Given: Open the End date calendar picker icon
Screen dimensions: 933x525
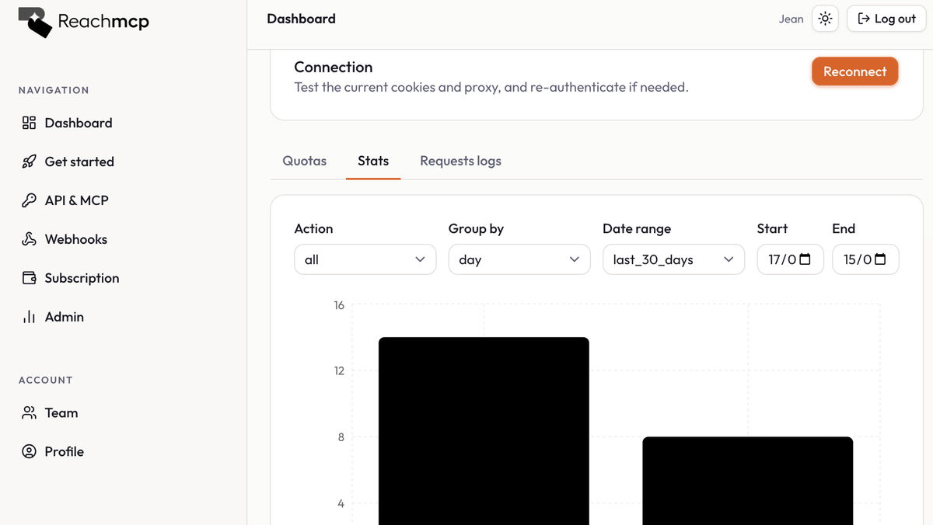Looking at the screenshot, I should (880, 259).
